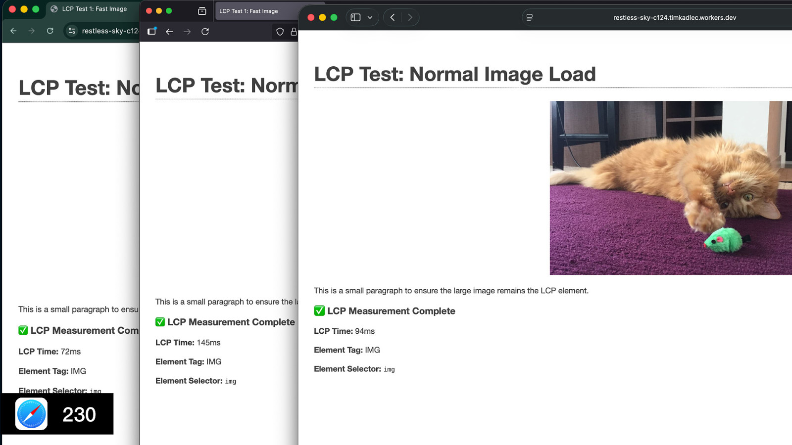
Task: Open Firefox's tab overview icon beside the tab
Action: (202, 11)
